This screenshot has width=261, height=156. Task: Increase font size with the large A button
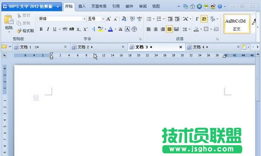click(108, 19)
